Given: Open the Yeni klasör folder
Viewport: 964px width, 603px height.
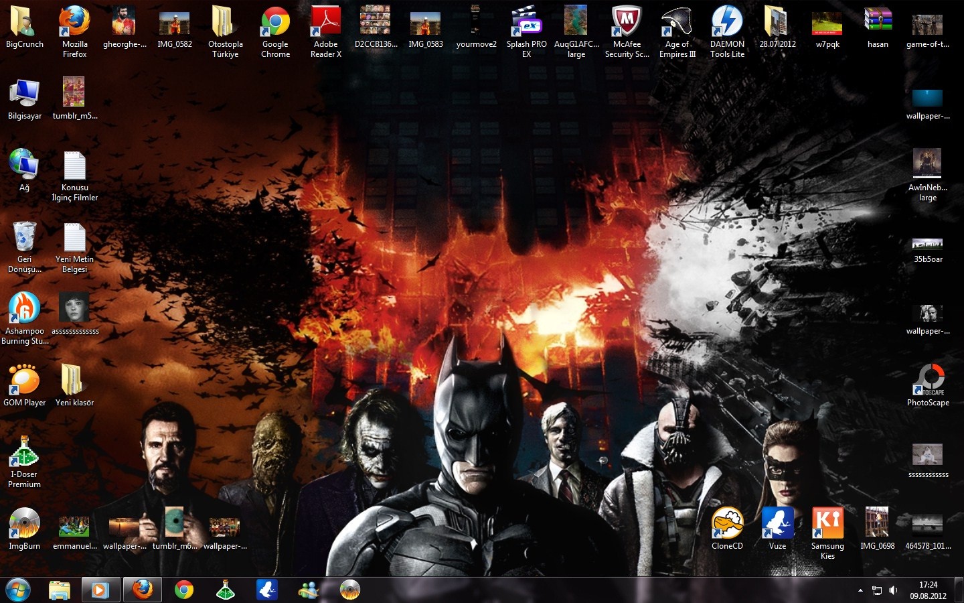Looking at the screenshot, I should (72, 380).
